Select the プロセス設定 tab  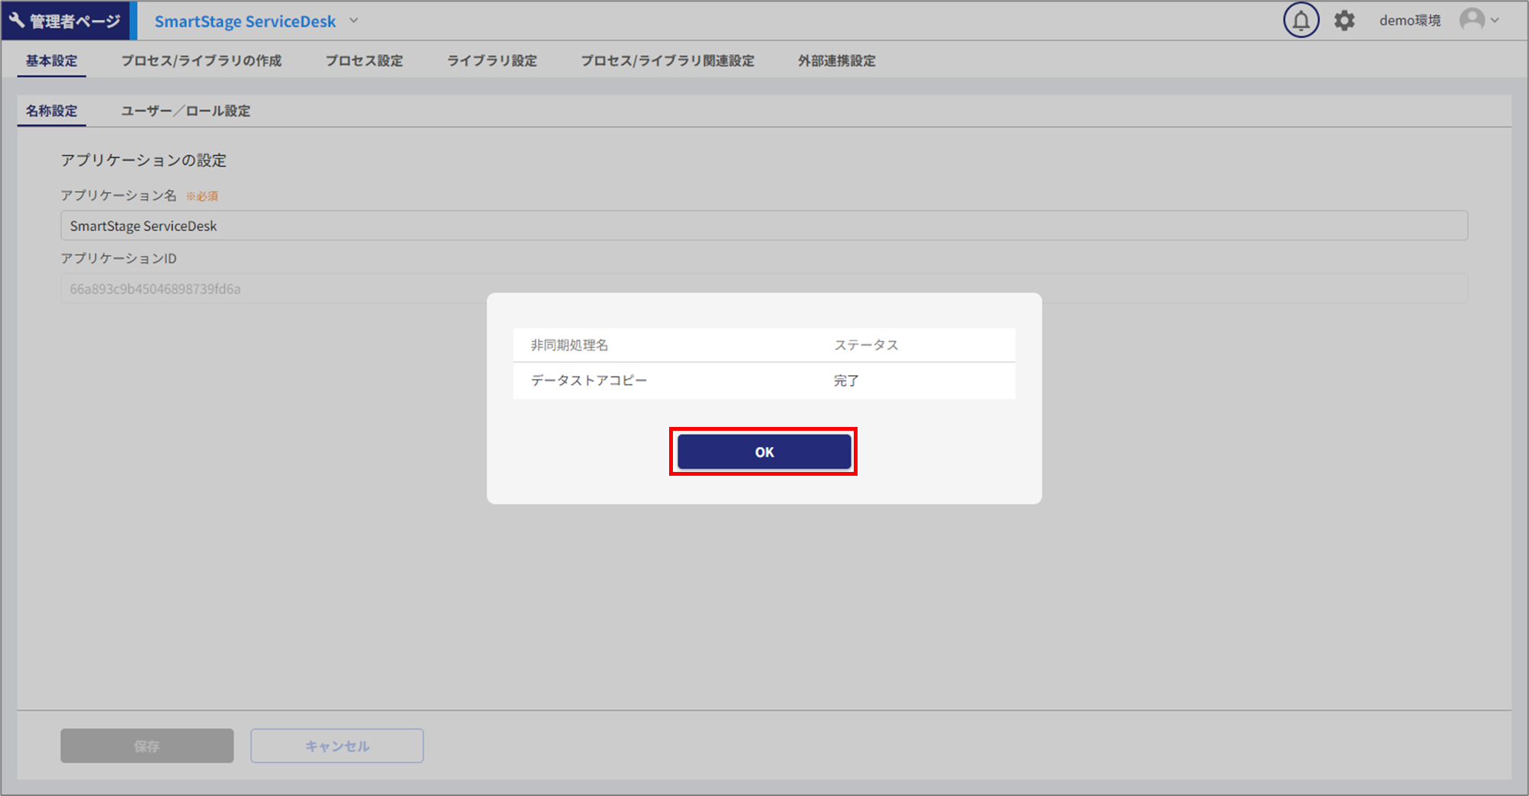click(x=364, y=61)
